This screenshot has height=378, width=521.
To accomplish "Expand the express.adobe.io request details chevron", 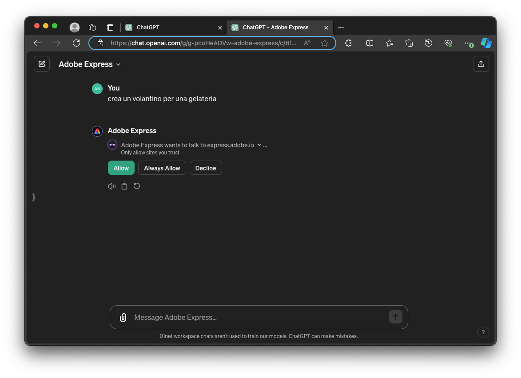I will point(259,145).
